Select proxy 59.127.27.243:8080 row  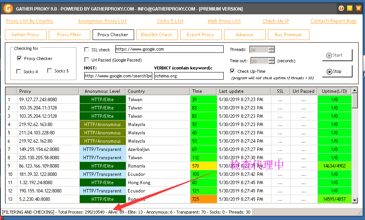(x=178, y=100)
